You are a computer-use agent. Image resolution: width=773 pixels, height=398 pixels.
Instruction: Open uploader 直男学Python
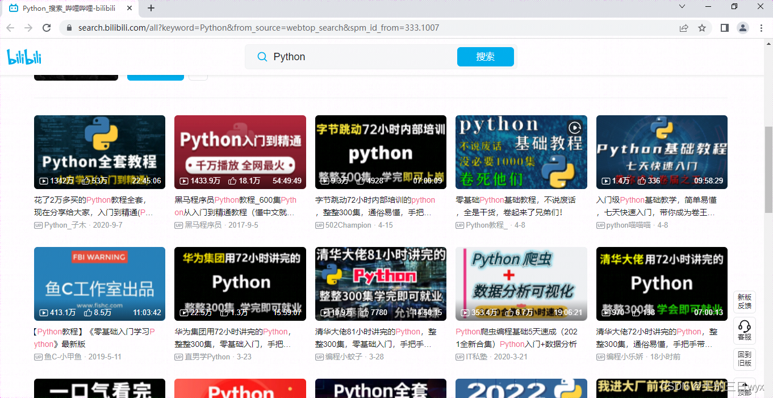(207, 357)
